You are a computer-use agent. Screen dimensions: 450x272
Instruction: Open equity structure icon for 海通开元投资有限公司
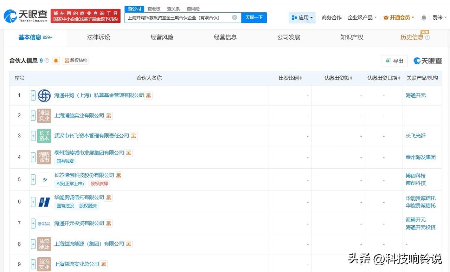tap(109, 224)
